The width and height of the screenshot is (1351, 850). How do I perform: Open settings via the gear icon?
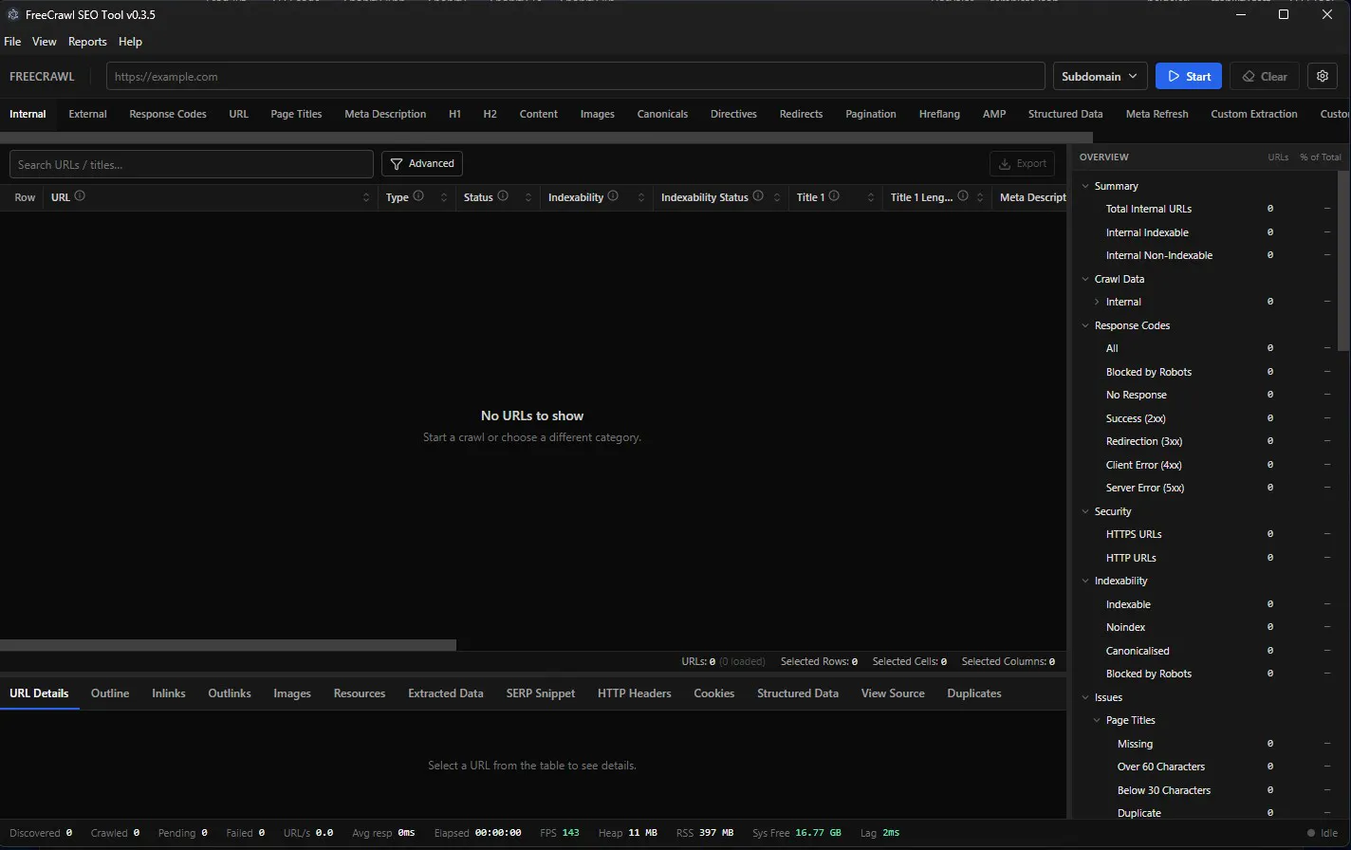click(1323, 76)
